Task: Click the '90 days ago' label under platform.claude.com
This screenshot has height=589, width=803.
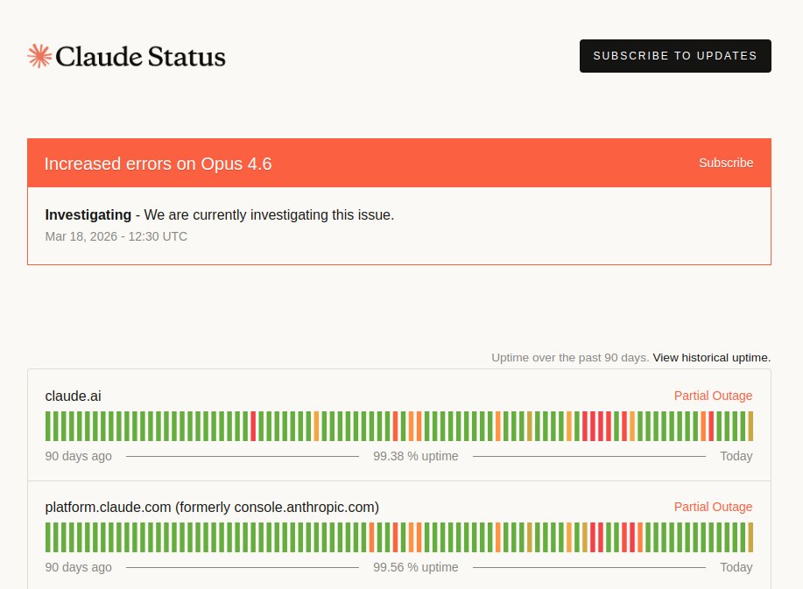Action: coord(78,567)
